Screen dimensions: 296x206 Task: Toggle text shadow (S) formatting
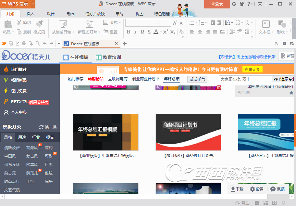pyautogui.click(x=149, y=32)
